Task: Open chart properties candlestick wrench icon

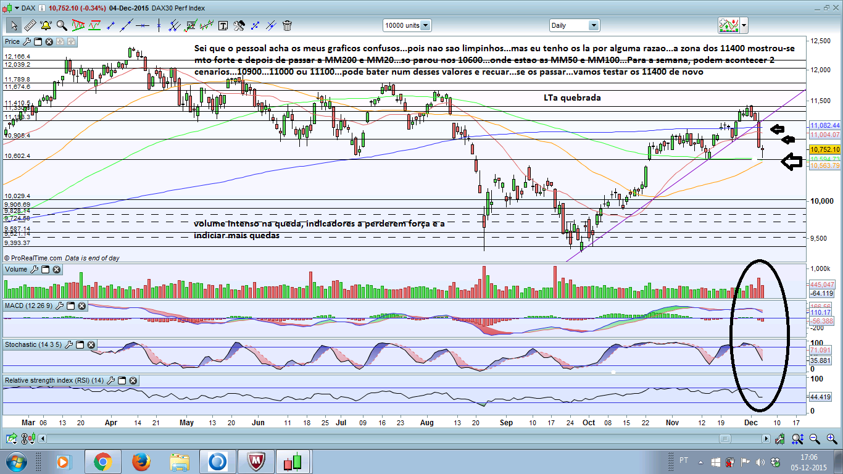Action: tap(780, 439)
